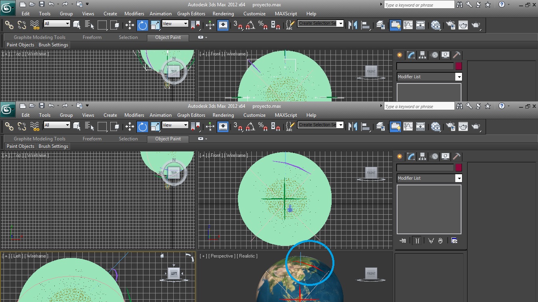Choose Bind to Space Warp in lower window

pos(35,126)
